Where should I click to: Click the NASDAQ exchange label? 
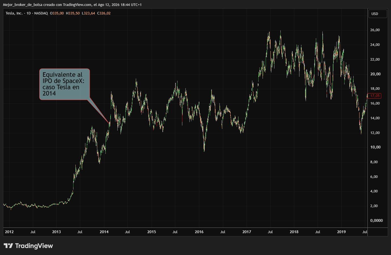click(41, 13)
